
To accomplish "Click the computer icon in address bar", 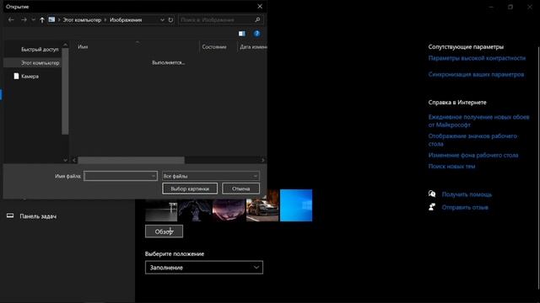I will coord(51,19).
